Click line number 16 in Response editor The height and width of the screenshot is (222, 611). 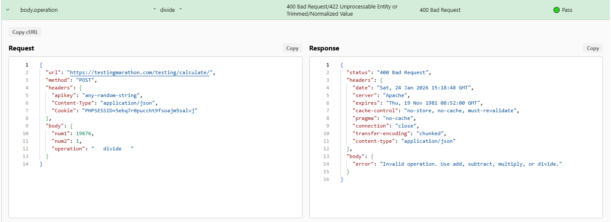click(326, 179)
